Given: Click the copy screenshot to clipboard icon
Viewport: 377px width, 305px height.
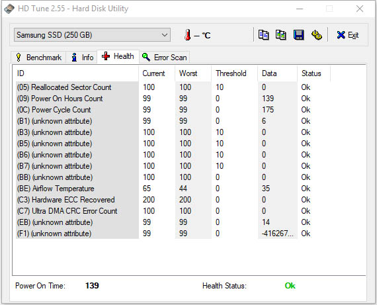Looking at the screenshot, I should [281, 35].
